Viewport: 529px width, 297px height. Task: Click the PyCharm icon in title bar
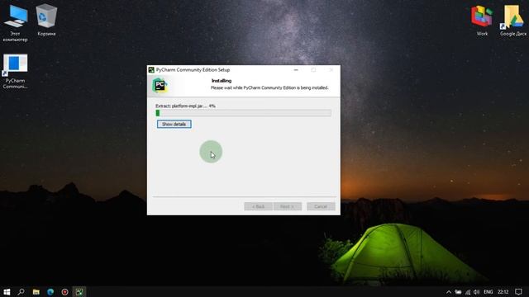click(x=151, y=69)
